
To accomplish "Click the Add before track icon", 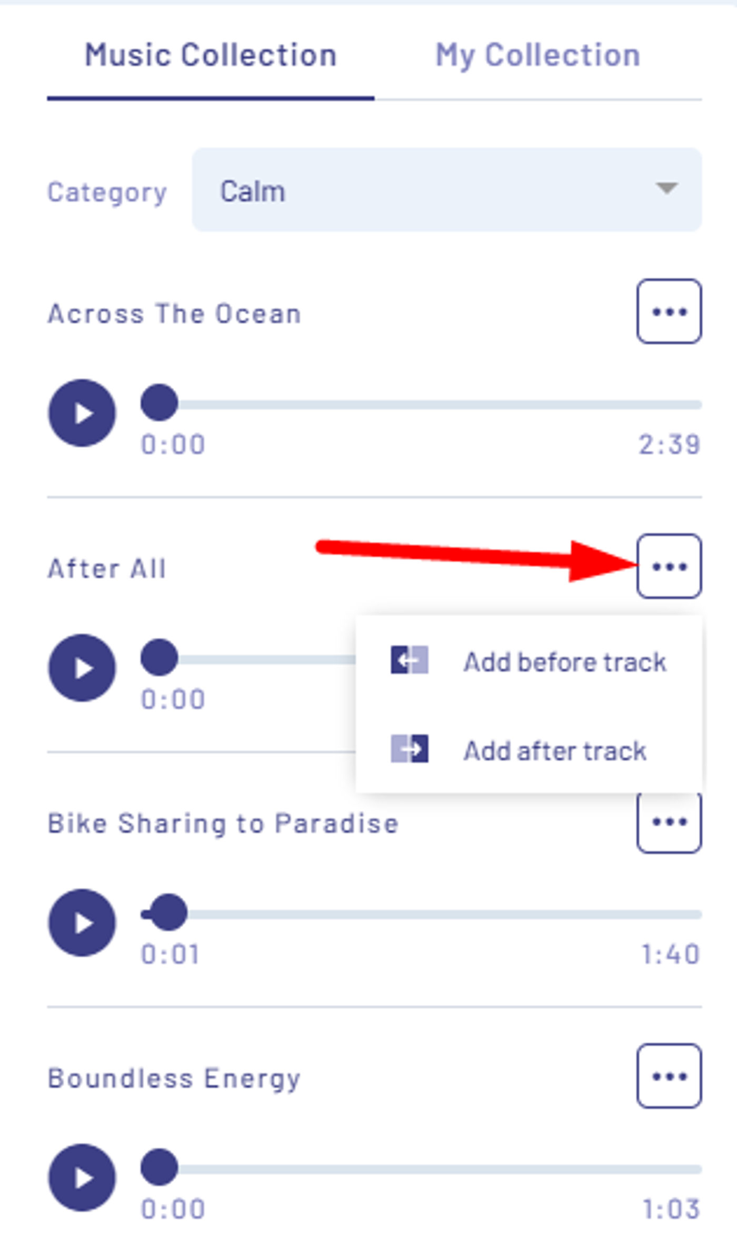I will pos(409,660).
